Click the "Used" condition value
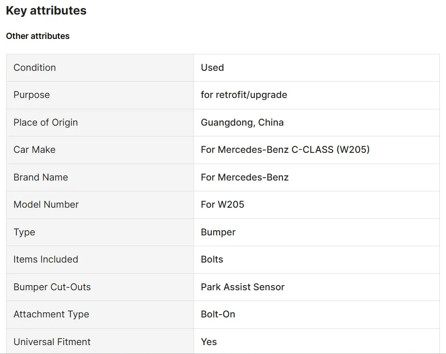Viewport: 446px width, 354px height. coord(212,68)
